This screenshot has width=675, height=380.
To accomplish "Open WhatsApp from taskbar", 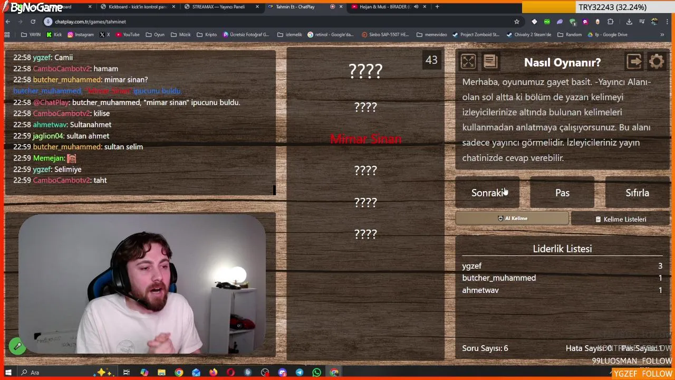I will point(316,373).
